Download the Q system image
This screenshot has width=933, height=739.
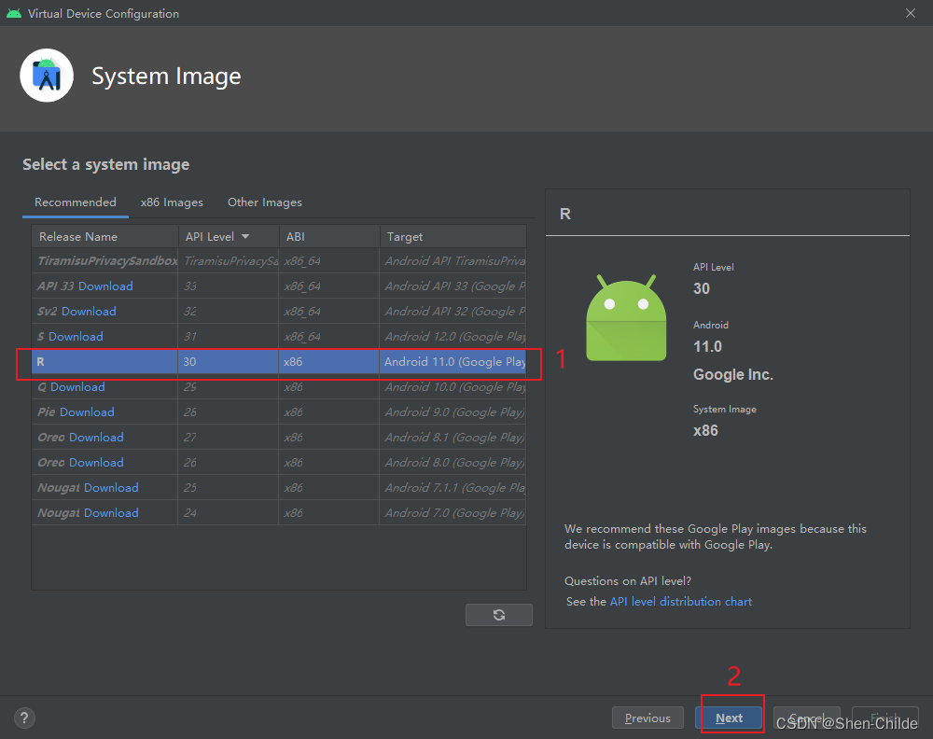click(77, 386)
